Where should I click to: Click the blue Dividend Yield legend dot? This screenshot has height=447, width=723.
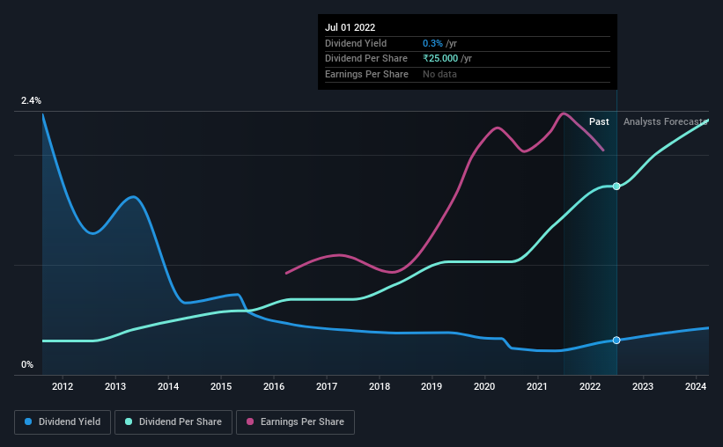(x=28, y=421)
